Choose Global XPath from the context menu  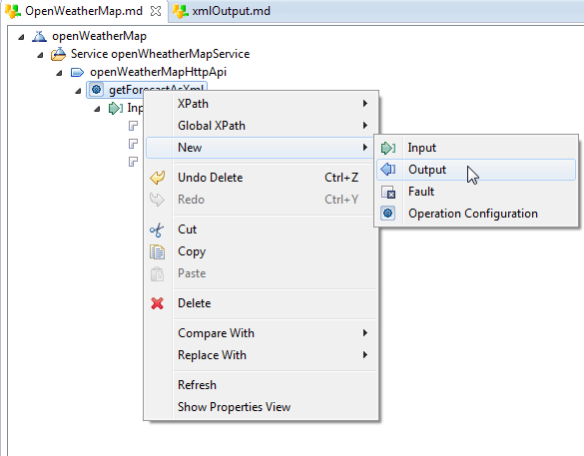tap(261, 126)
